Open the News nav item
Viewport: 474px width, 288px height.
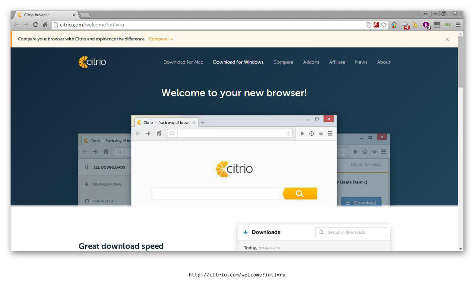click(x=361, y=62)
